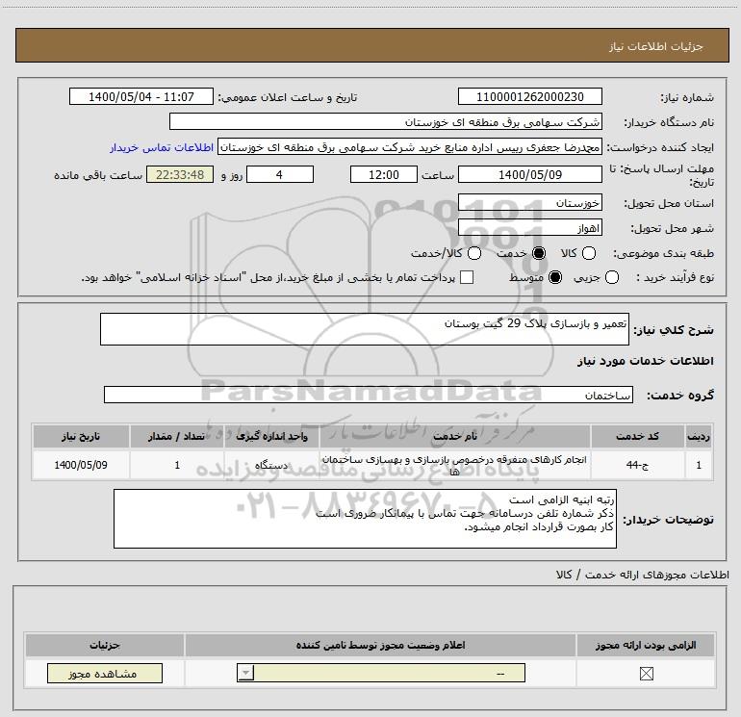Click the need number field 1100001262000230
741x717 pixels.
[530, 96]
